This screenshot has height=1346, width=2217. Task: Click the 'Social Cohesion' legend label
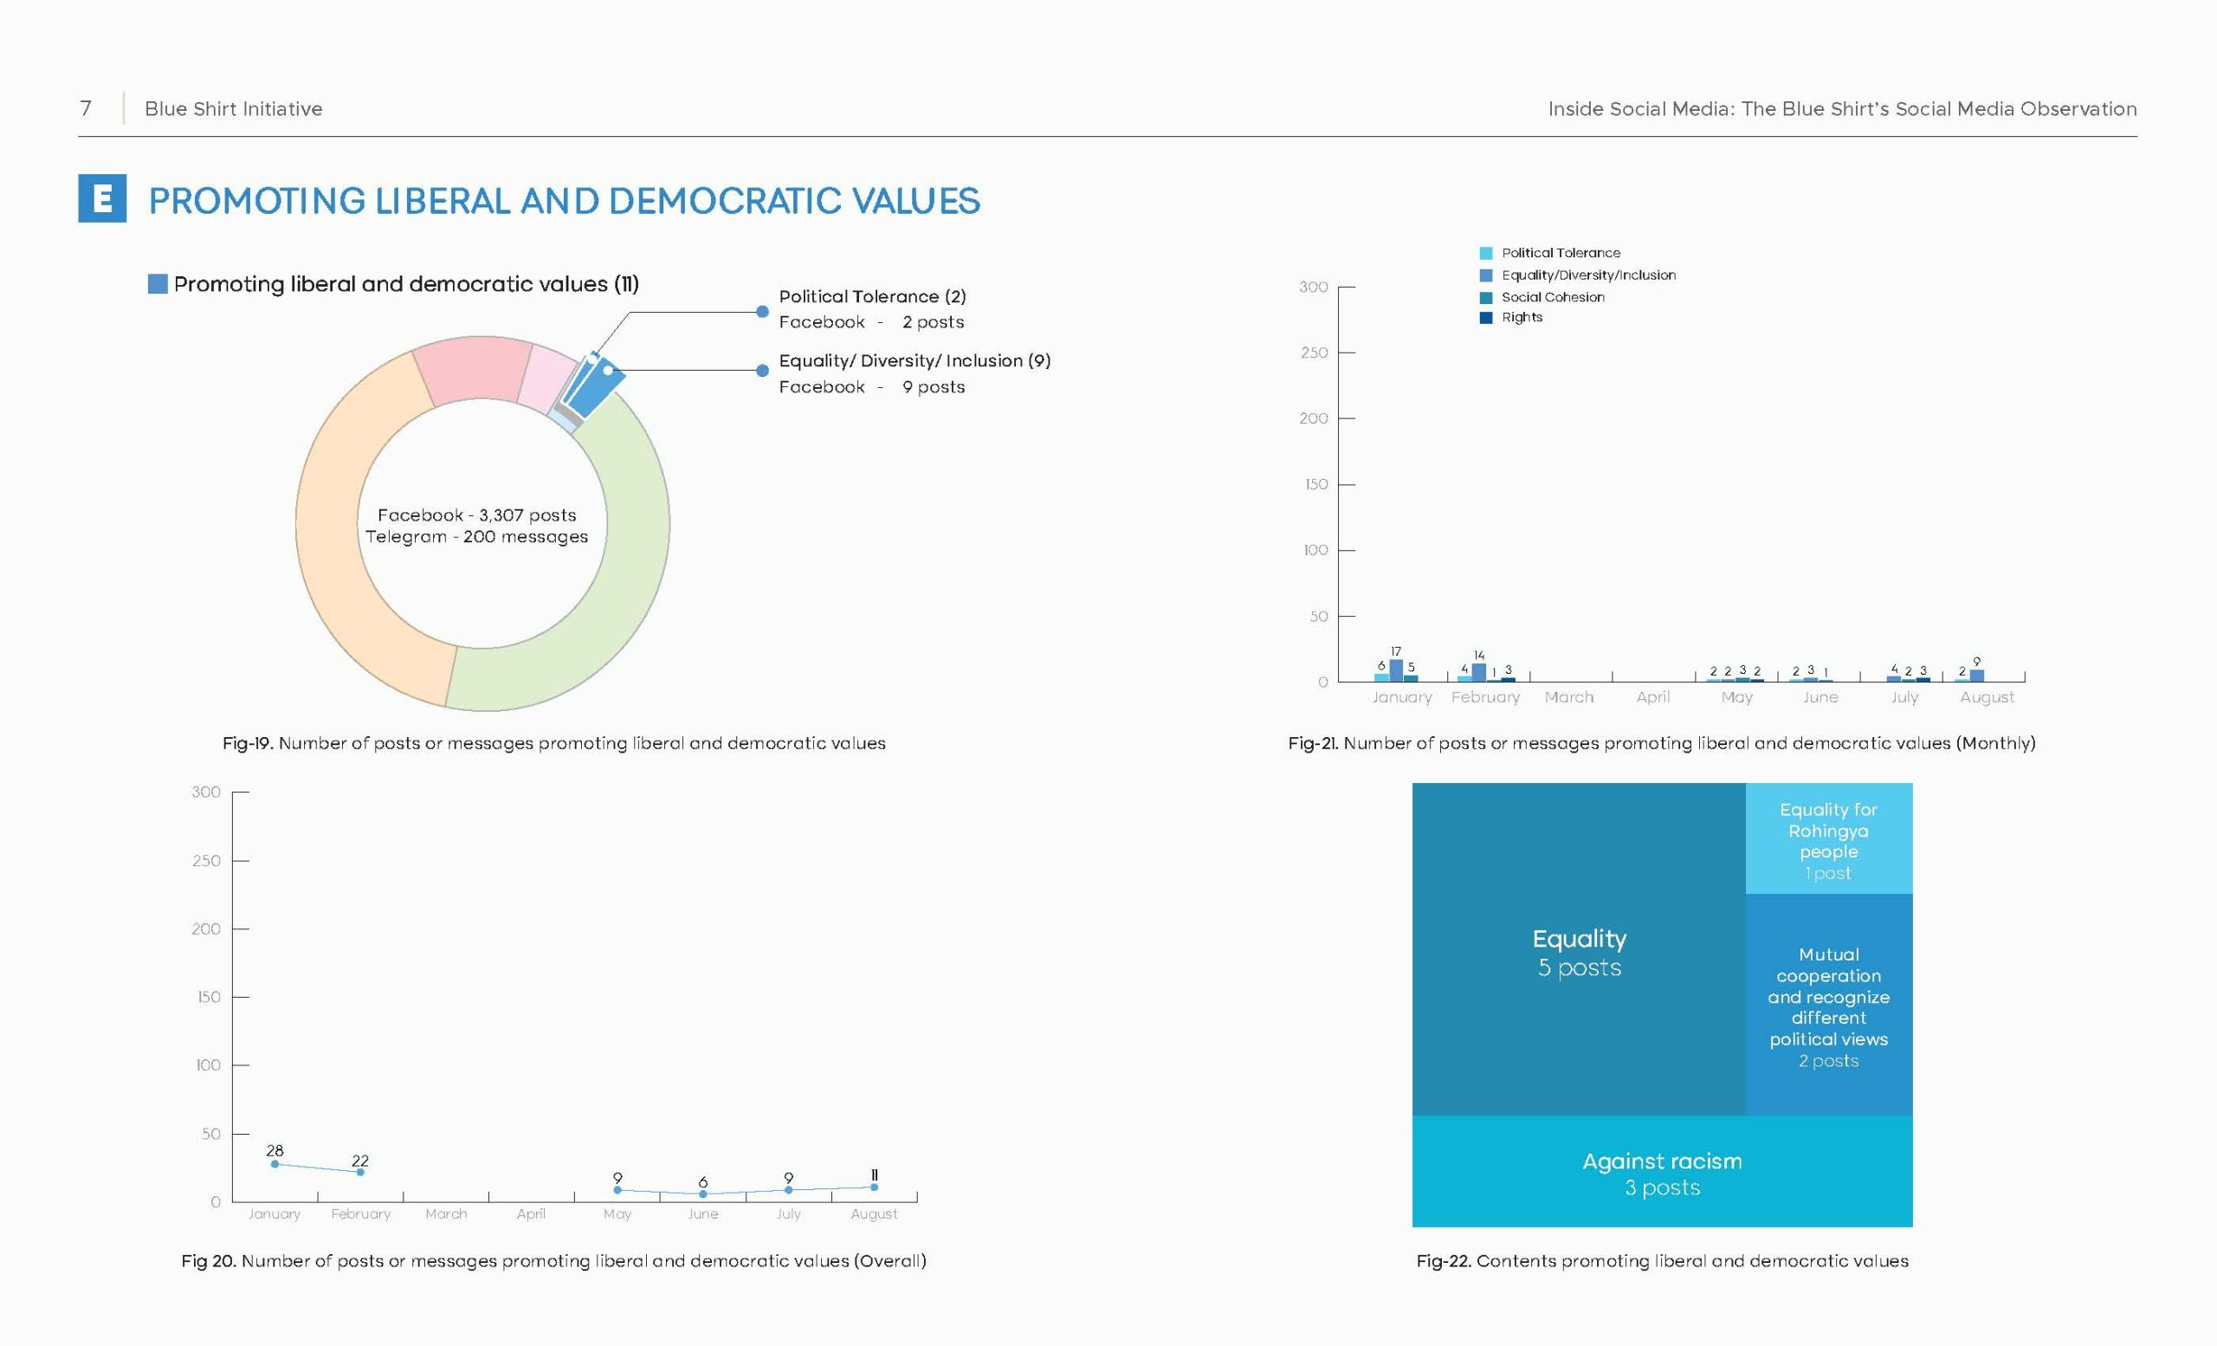tap(1552, 297)
